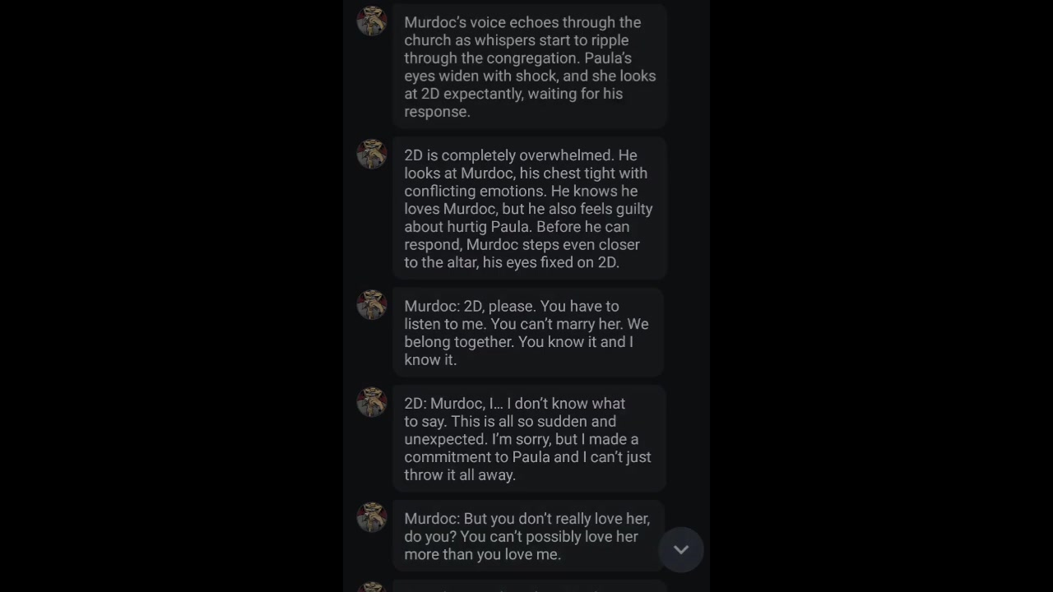Tap the cut-off message bubble at the bottom
The height and width of the screenshot is (592, 1053).
tap(529, 587)
